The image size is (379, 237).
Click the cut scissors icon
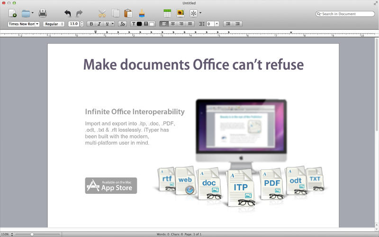pos(102,13)
